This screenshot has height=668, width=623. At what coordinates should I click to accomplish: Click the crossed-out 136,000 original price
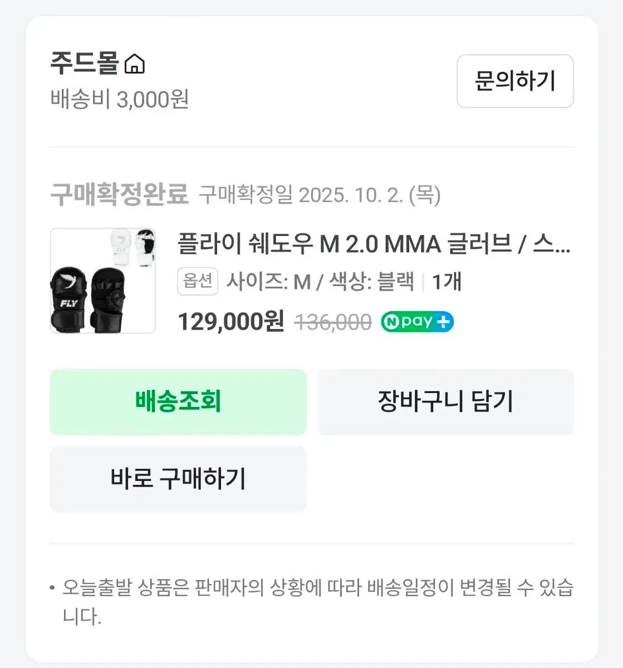pos(333,322)
